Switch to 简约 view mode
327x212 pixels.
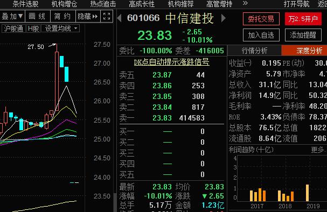click(63, 16)
